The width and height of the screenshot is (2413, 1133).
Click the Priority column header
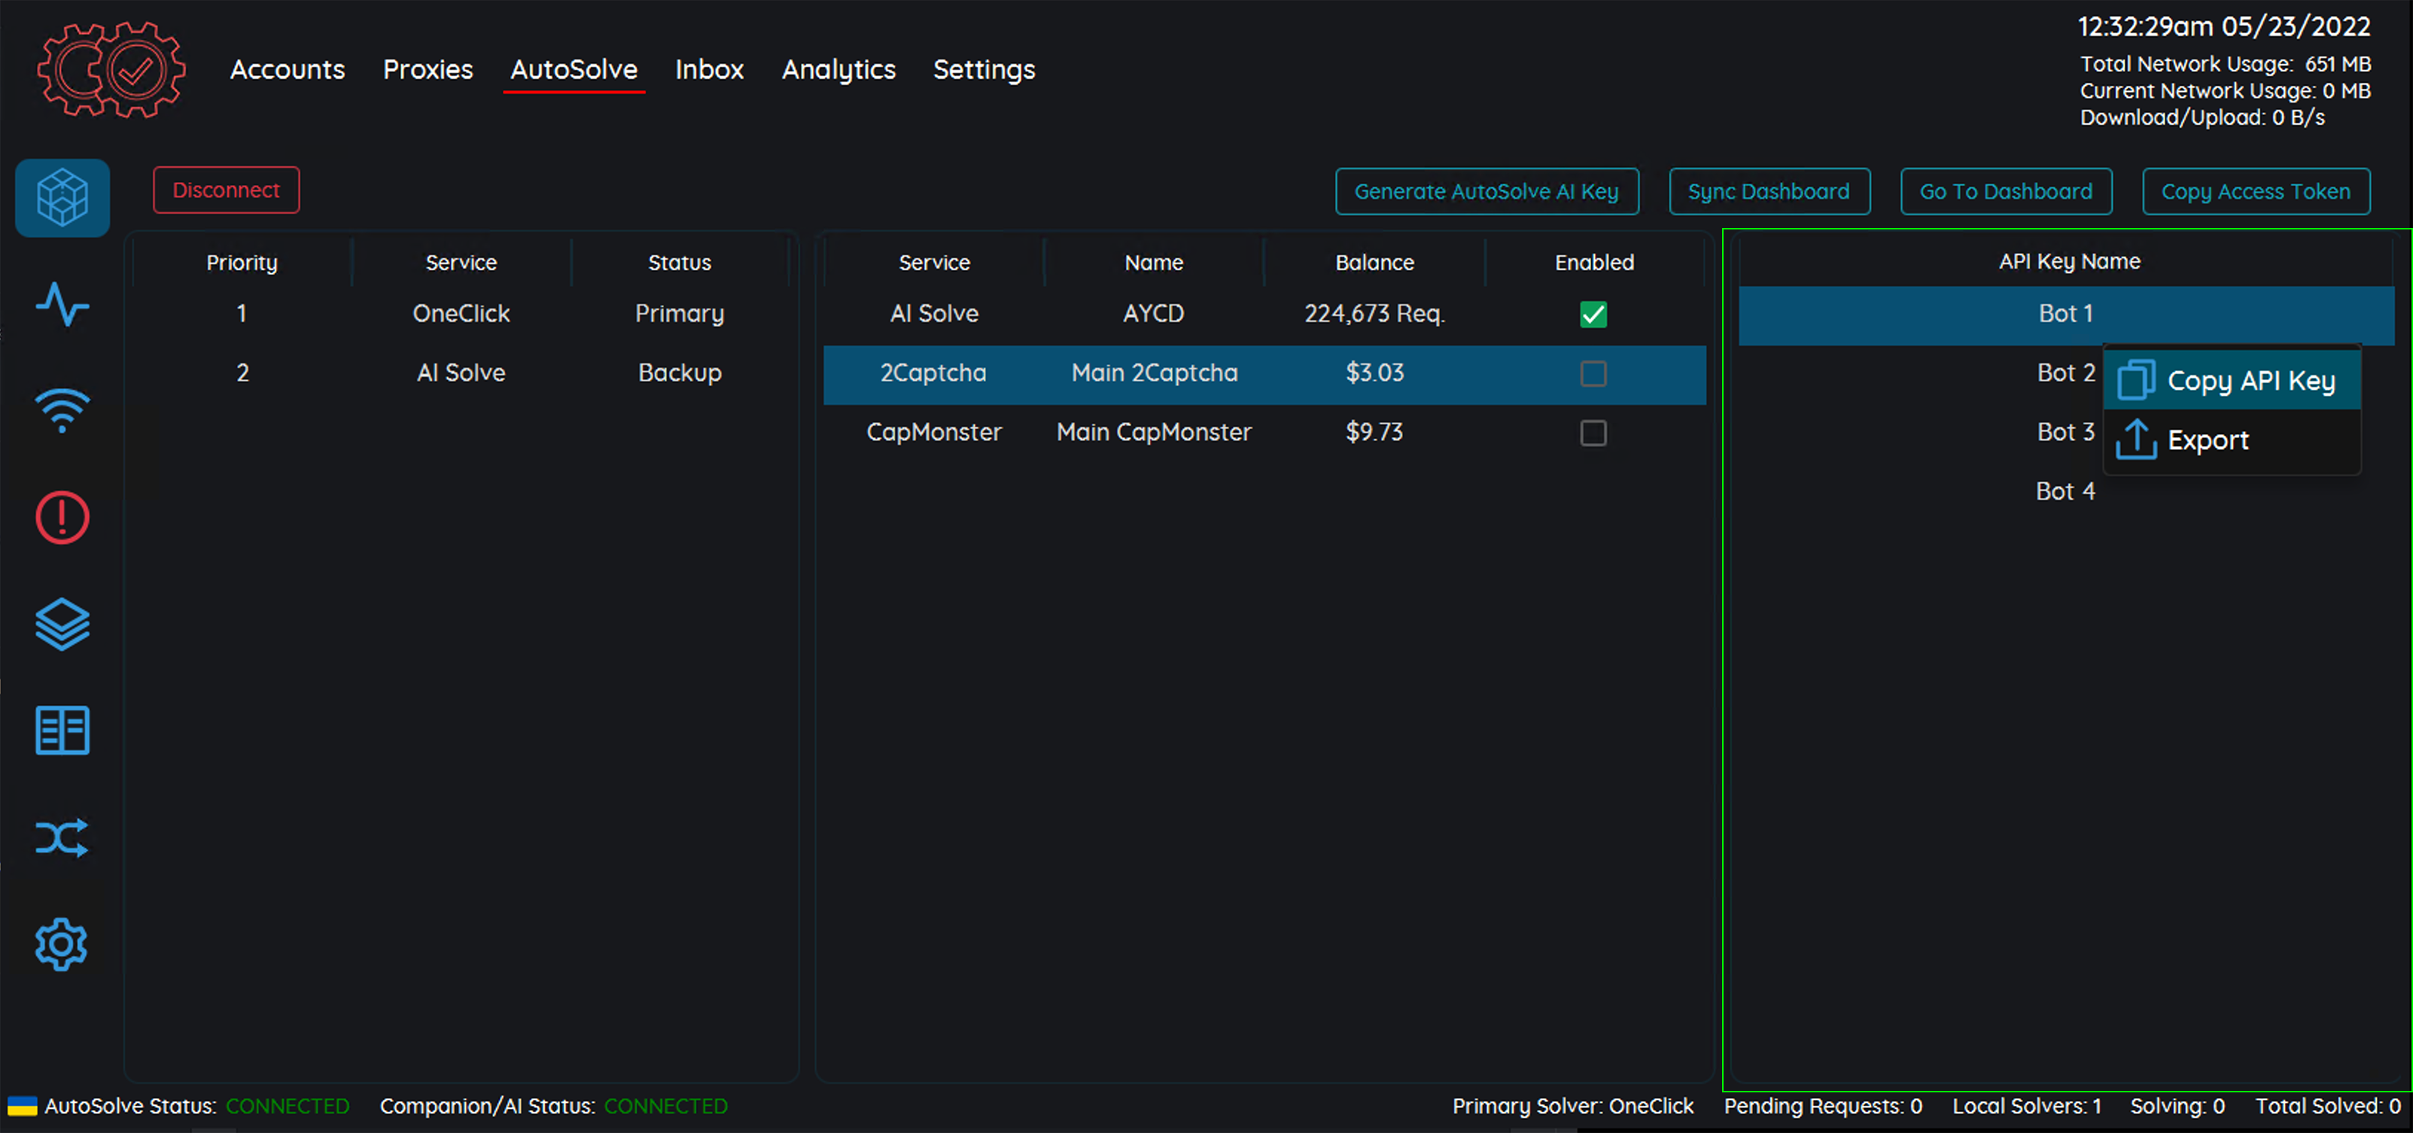(242, 262)
